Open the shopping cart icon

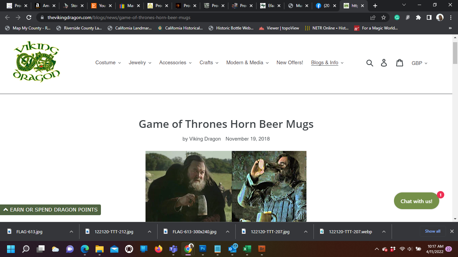click(x=400, y=63)
